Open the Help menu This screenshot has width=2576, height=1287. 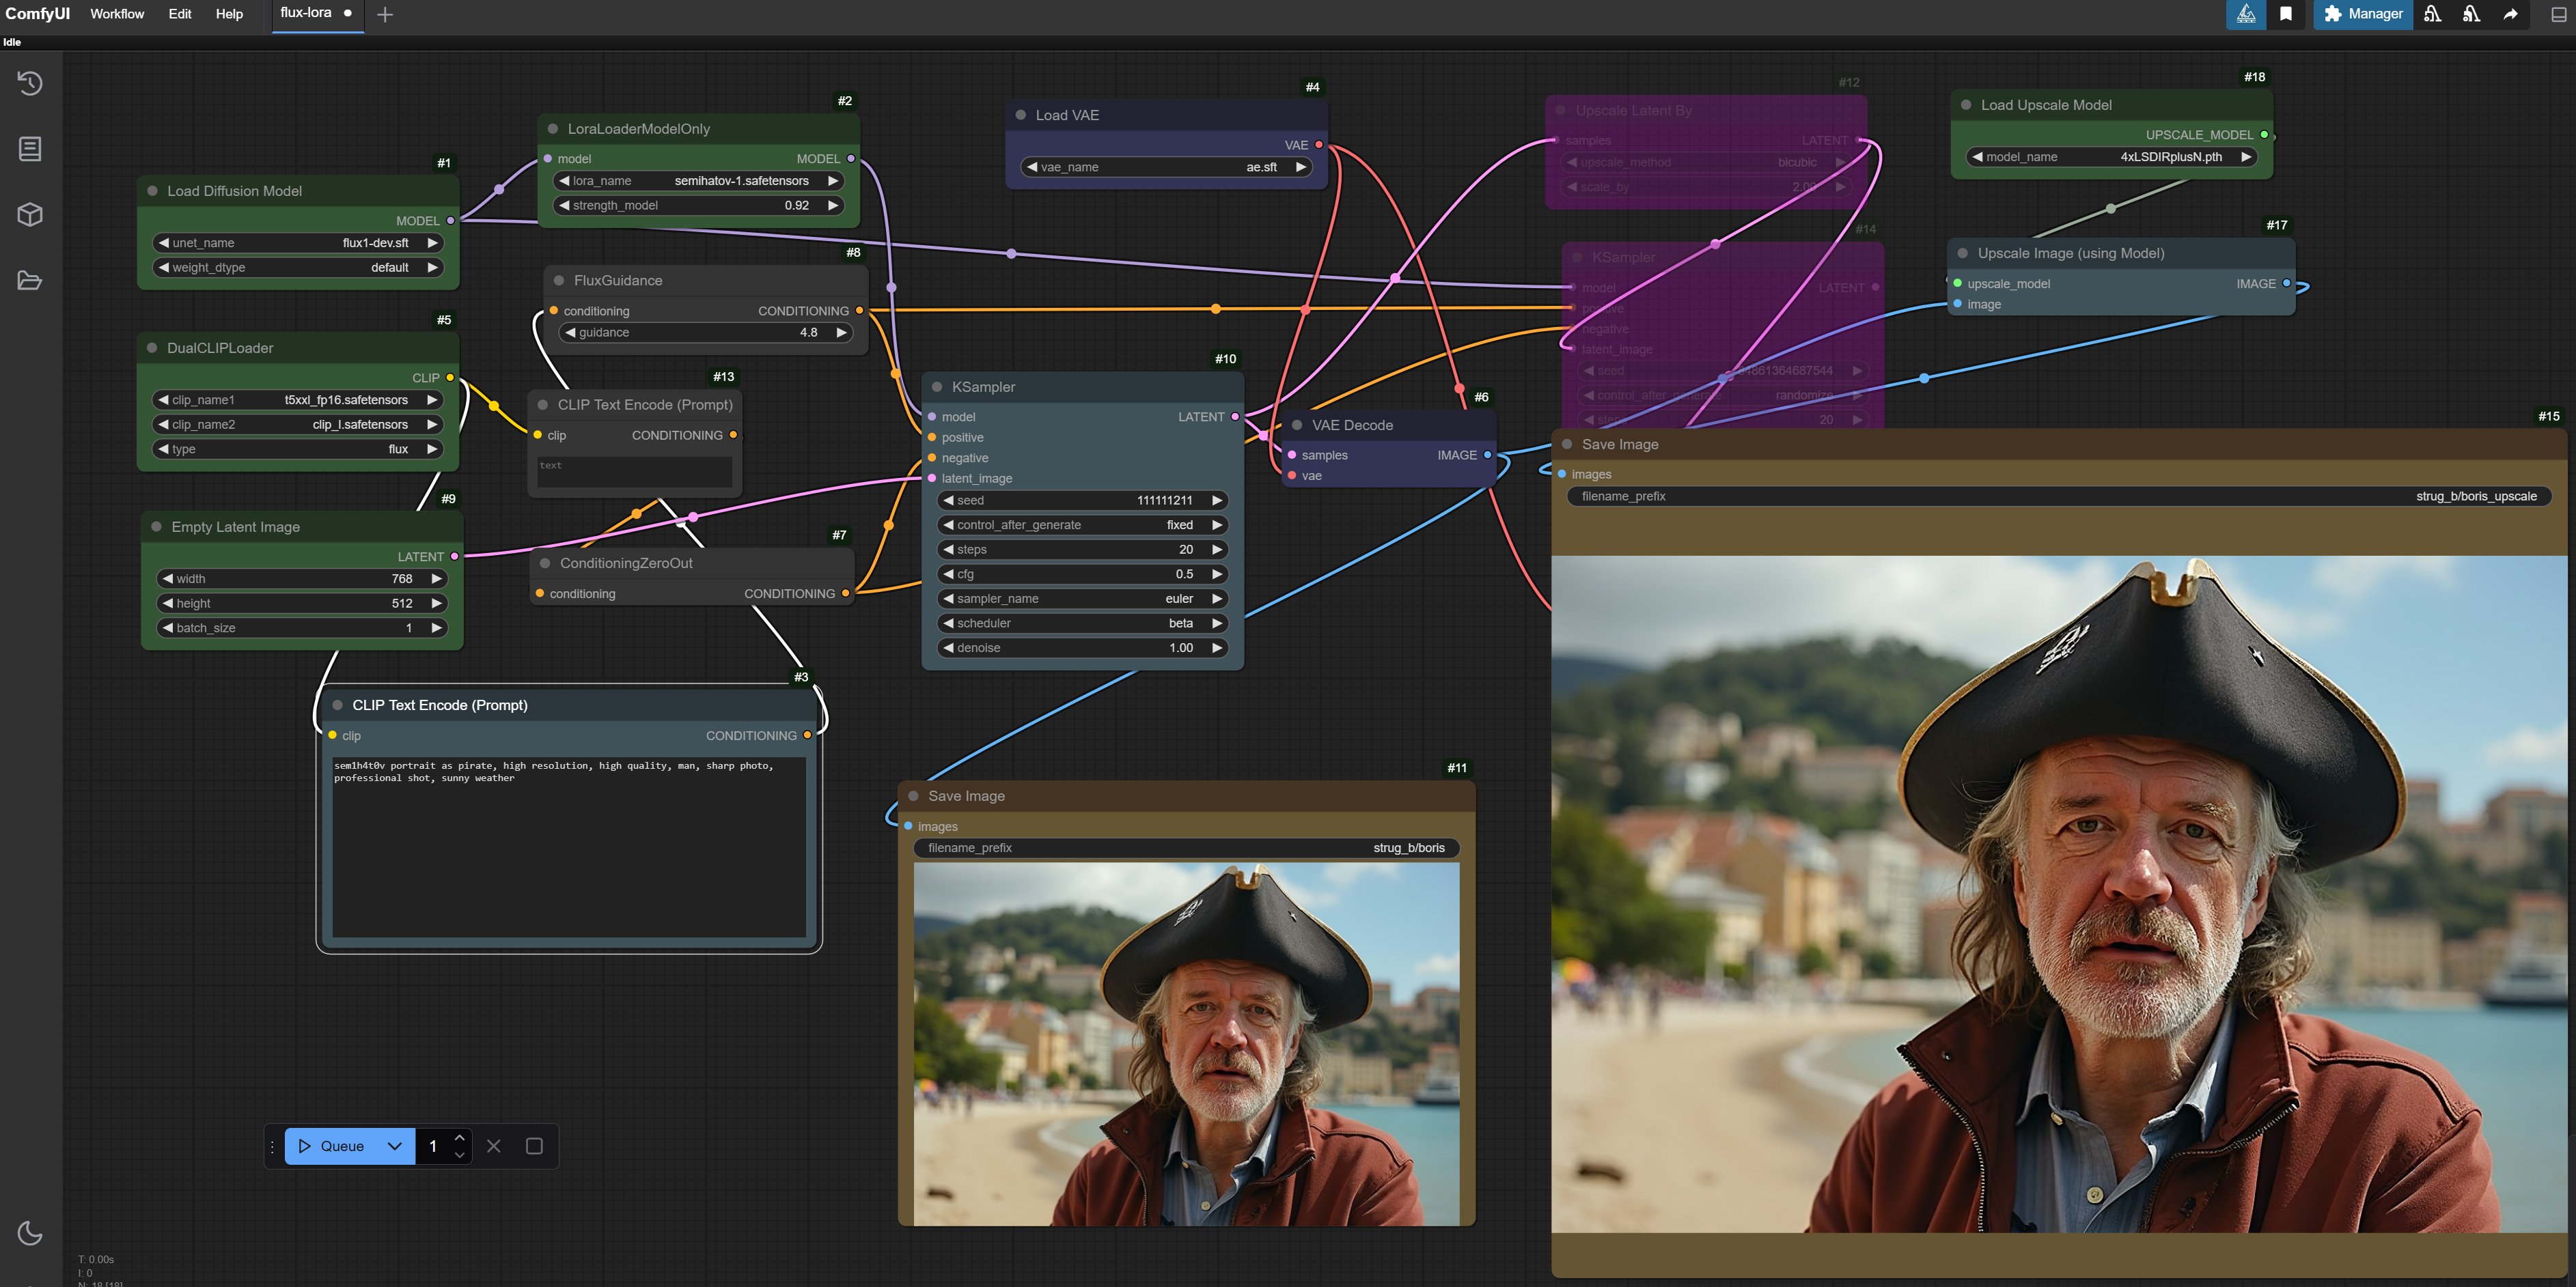pos(229,14)
